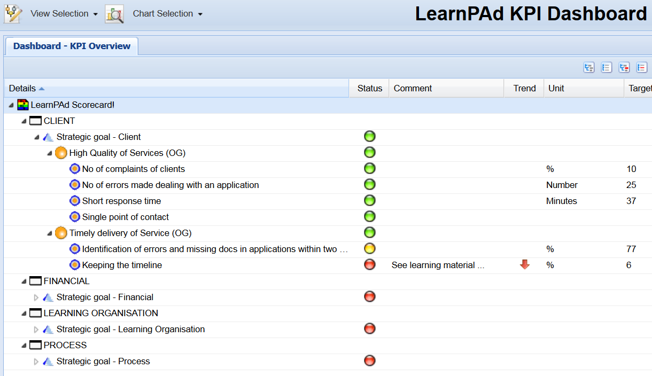This screenshot has height=376, width=652.
Task: Click the plain gray list icon in the grid toolbar
Action: [x=607, y=67]
